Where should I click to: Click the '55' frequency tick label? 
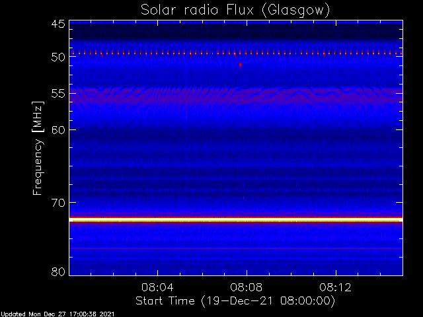58,94
